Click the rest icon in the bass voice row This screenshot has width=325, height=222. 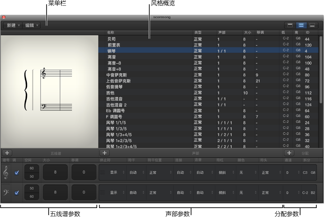[102, 192]
